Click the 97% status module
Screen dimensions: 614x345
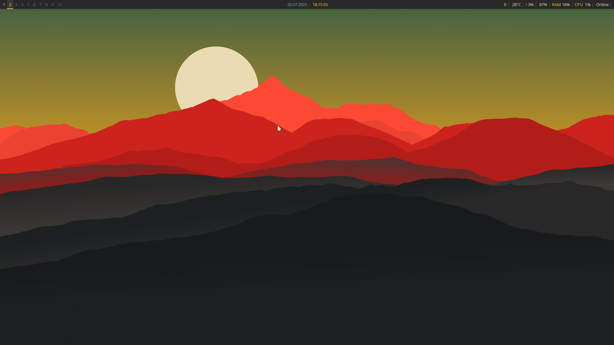click(543, 4)
